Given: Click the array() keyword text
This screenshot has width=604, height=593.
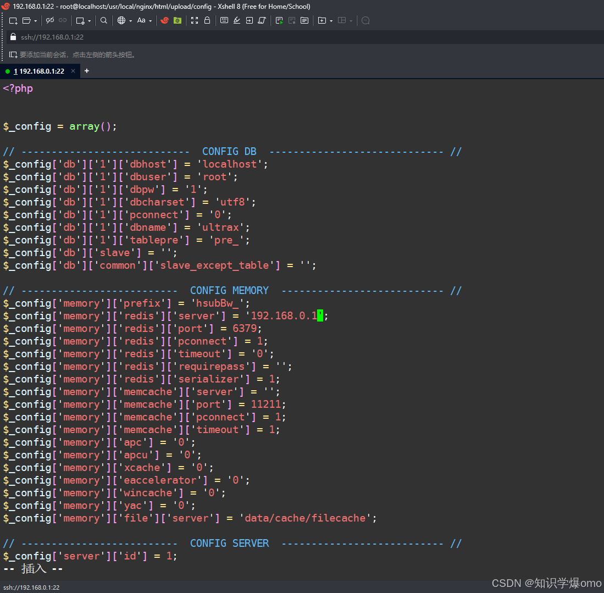Looking at the screenshot, I should [x=90, y=126].
